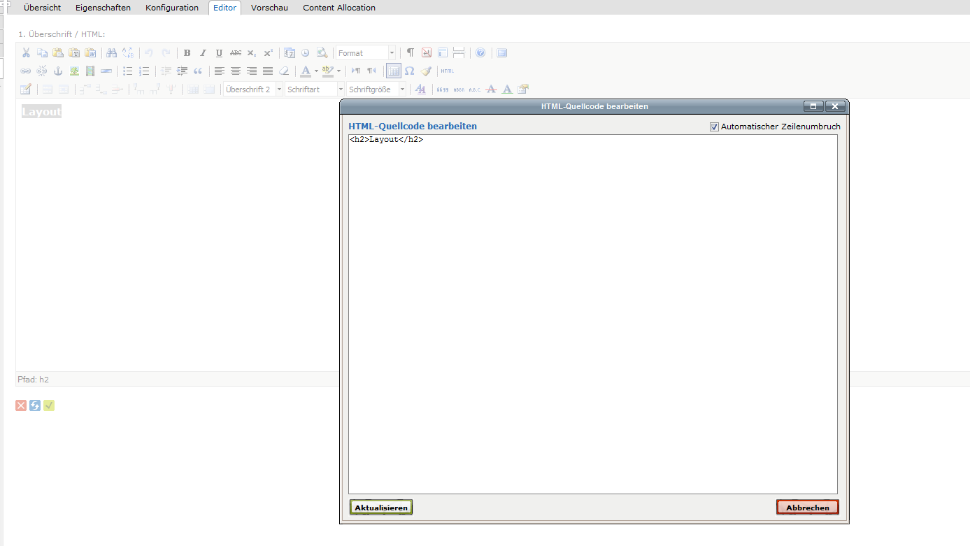
Task: Click the red X cancel icon below editor
Action: 21,405
